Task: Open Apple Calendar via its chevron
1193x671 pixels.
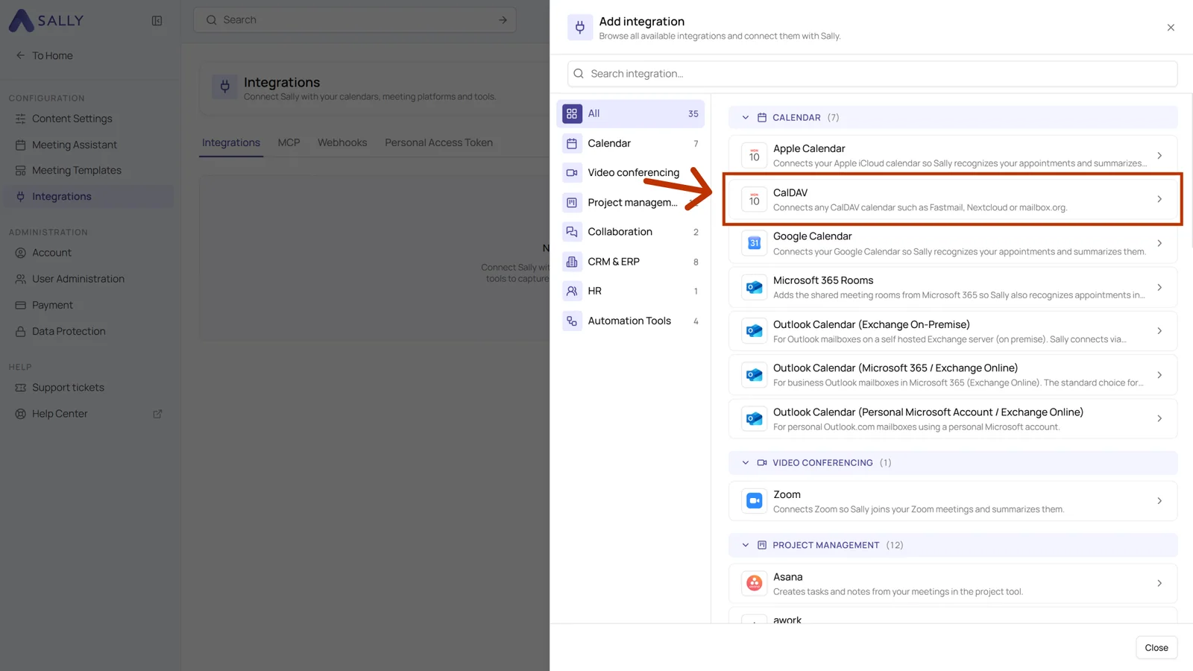Action: pyautogui.click(x=1159, y=156)
